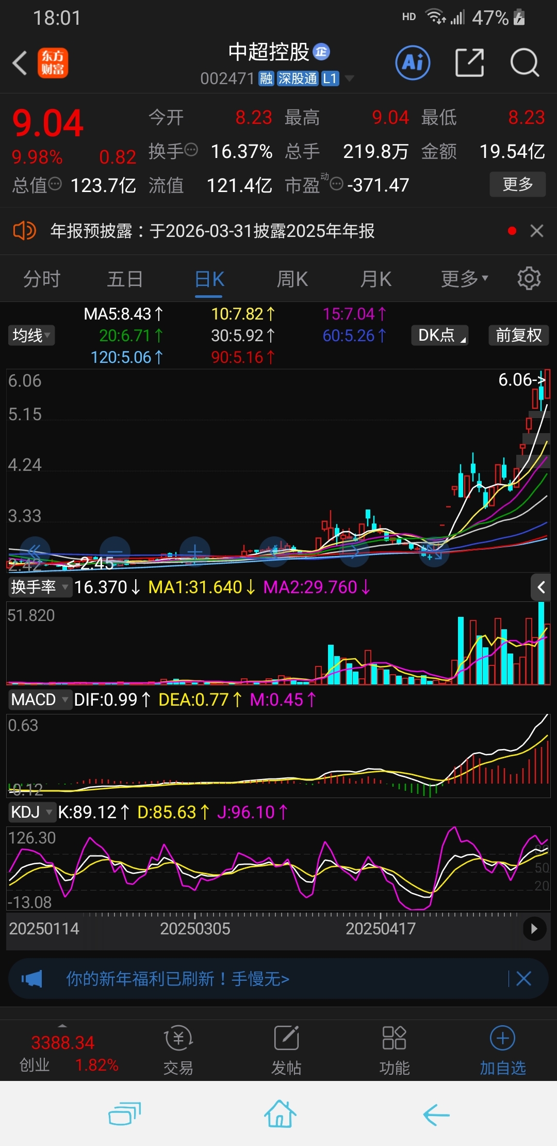Tap the turnover rate bar chart
Viewport: 557px width, 1146px height.
278,644
